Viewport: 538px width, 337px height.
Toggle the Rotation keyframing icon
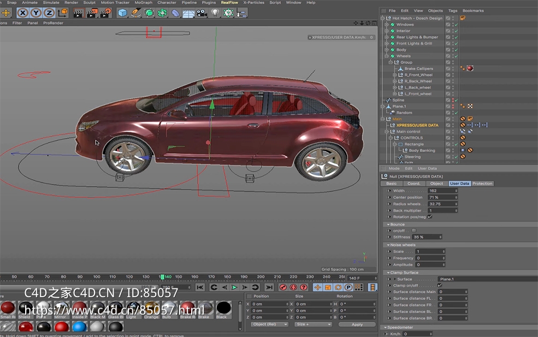338,287
